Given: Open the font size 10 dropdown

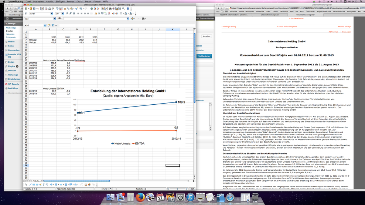Looking at the screenshot, I should click(x=63, y=14).
